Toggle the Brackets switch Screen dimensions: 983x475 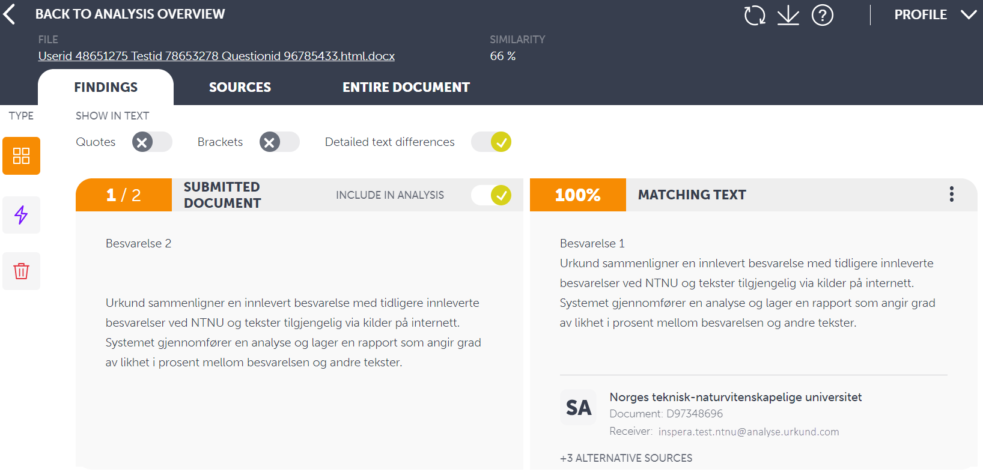279,142
